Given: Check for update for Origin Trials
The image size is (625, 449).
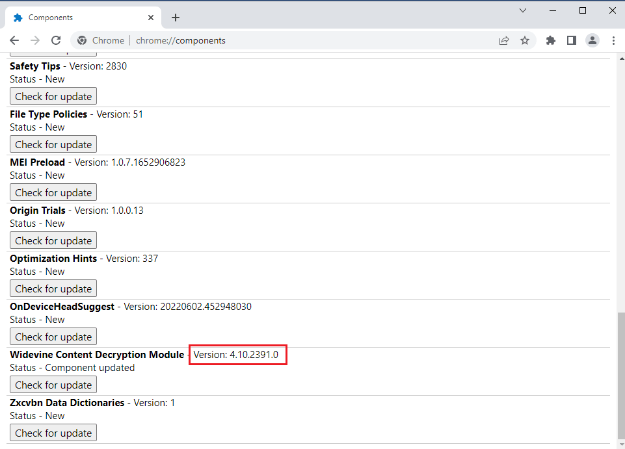Looking at the screenshot, I should tap(53, 240).
